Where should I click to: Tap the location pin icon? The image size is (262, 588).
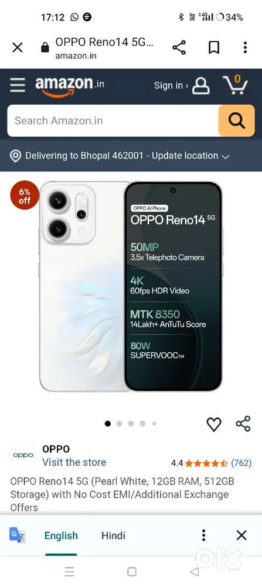coord(15,156)
